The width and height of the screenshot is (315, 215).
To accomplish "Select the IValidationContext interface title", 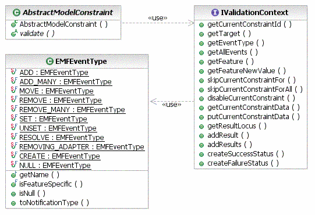I will [x=254, y=13].
